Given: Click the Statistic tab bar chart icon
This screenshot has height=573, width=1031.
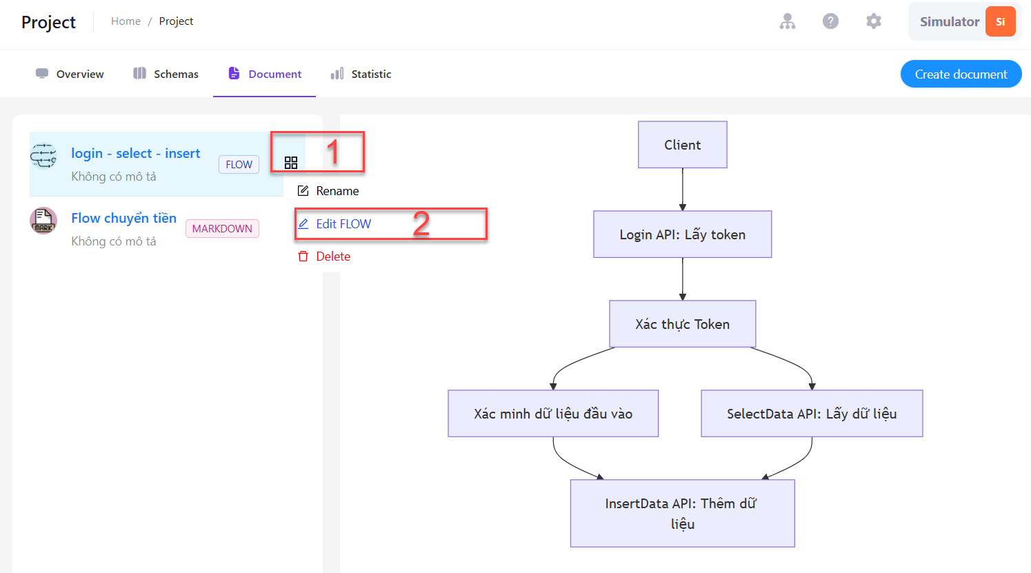Looking at the screenshot, I should point(337,74).
